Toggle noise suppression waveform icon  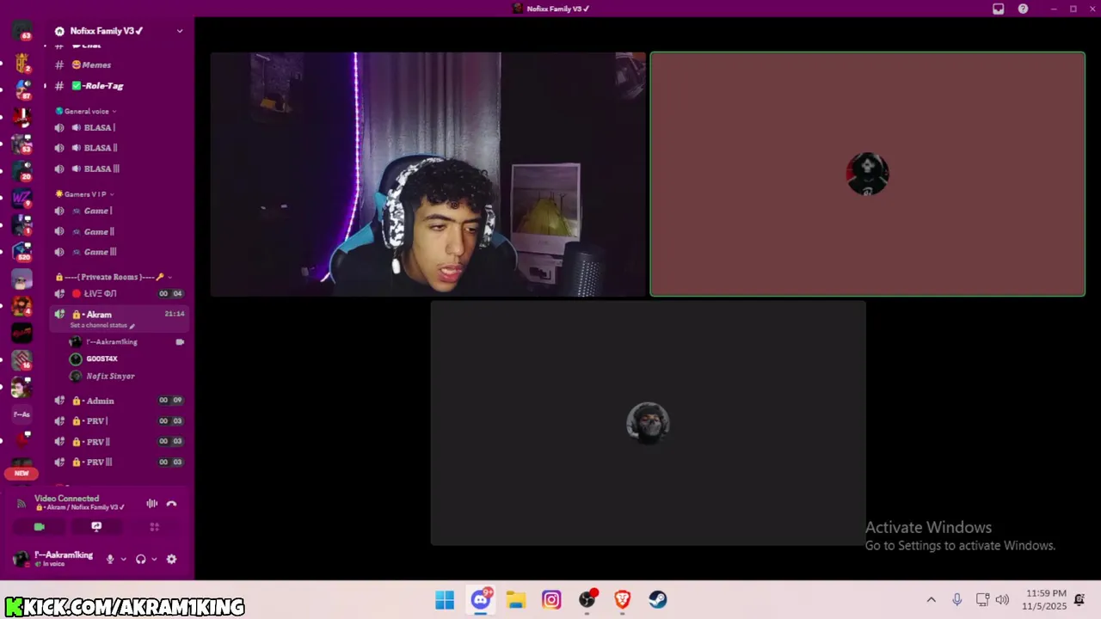tap(151, 504)
